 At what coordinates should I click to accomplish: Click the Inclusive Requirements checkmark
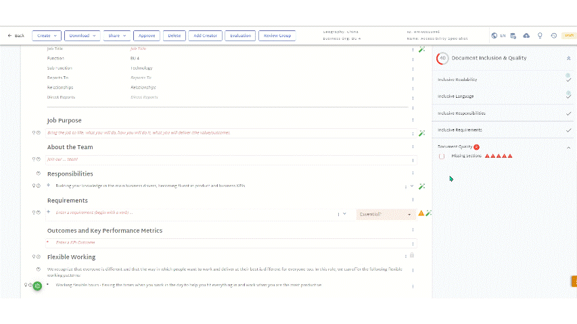[568, 130]
